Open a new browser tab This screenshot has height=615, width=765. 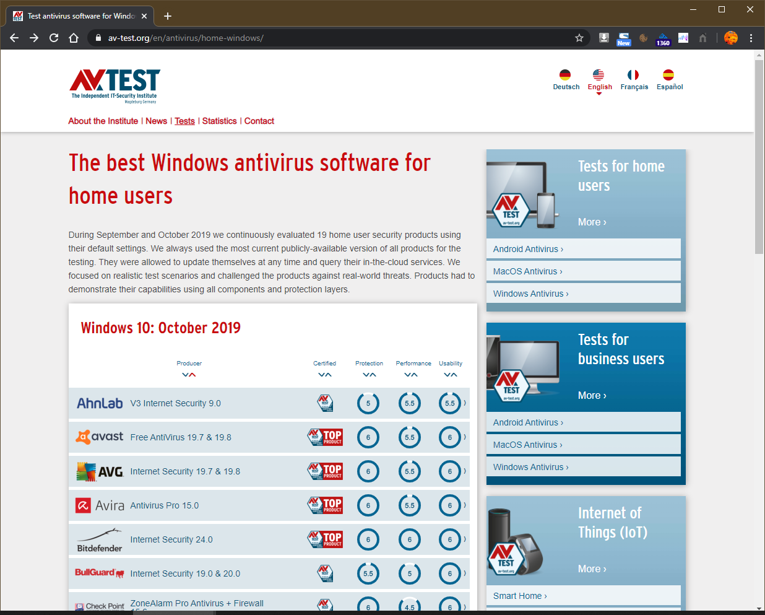click(168, 16)
